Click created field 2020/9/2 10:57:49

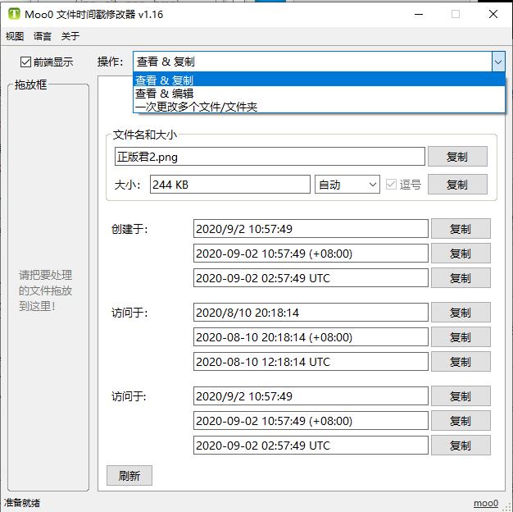tap(311, 229)
